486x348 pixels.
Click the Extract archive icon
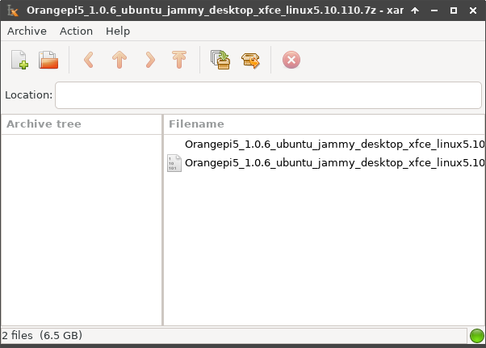250,60
